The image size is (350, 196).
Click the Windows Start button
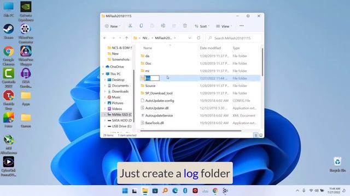point(125,191)
